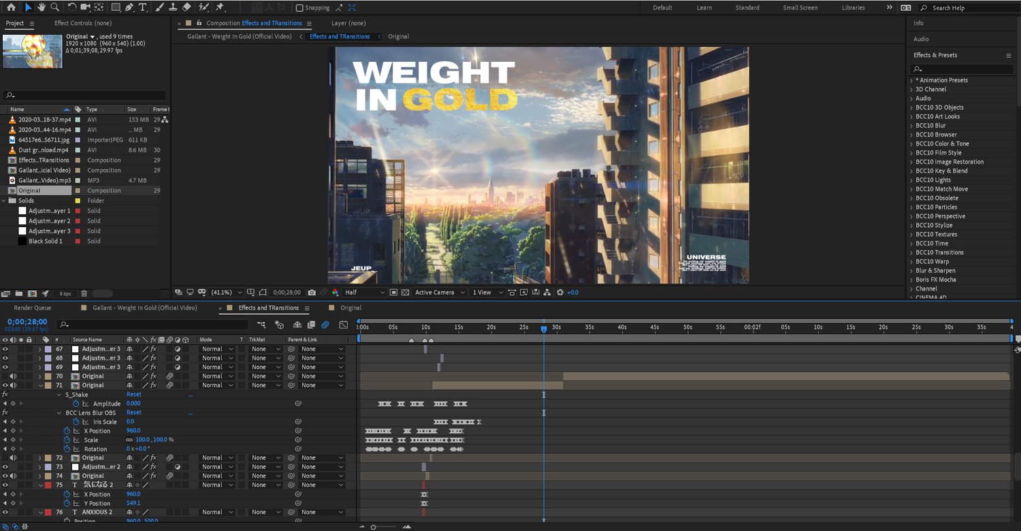The height and width of the screenshot is (531, 1021).
Task: Click the Home icon
Action: (11, 7)
